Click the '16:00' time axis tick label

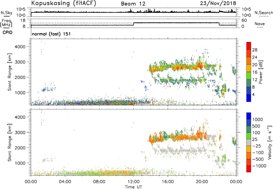[168, 182]
